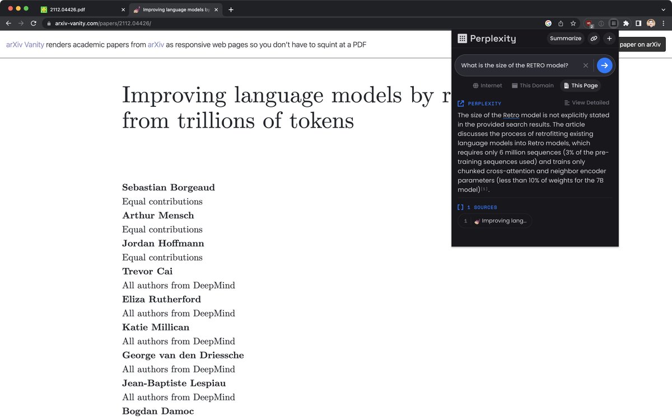Expand the tab search chevron

(x=663, y=10)
